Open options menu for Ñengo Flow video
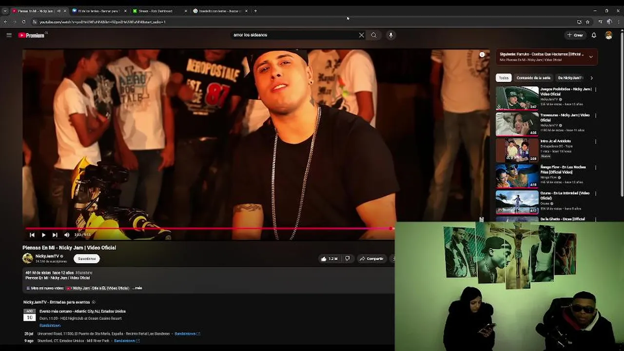 click(x=595, y=168)
